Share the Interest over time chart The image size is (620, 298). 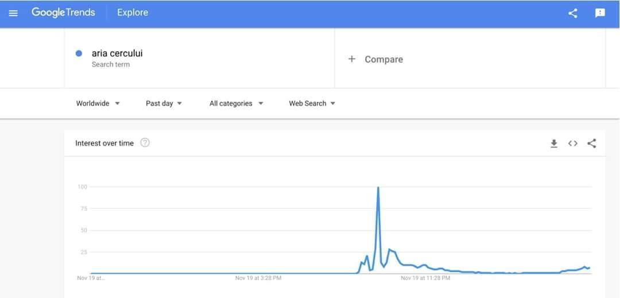[x=592, y=144]
